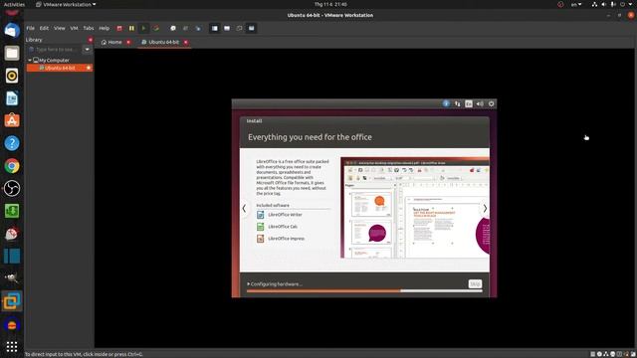Launch OBS Studio from the dock
This screenshot has height=358, width=637.
point(12,188)
